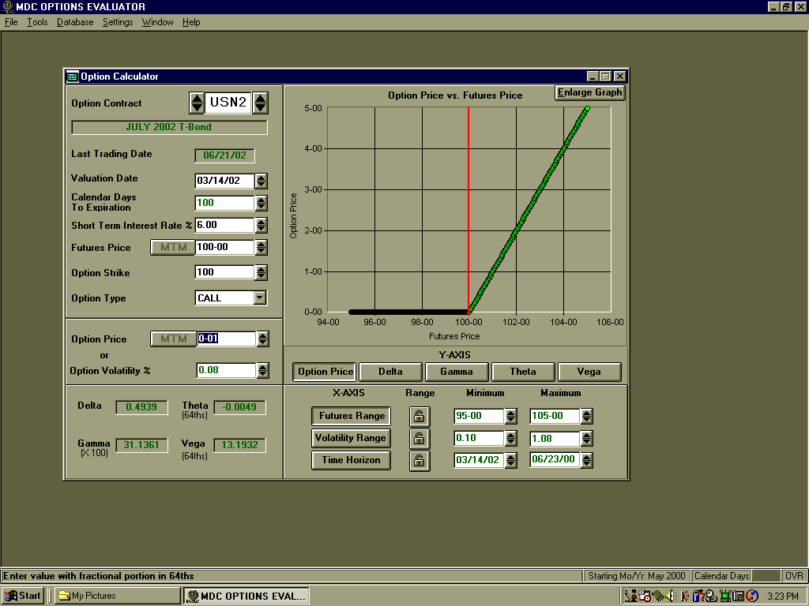Select Vega for the Y-axis

point(589,372)
